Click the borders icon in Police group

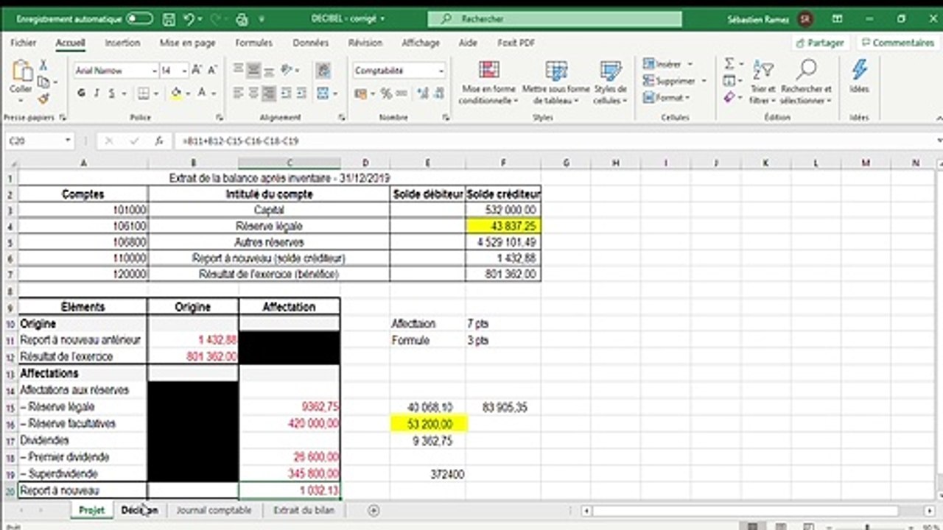[144, 93]
